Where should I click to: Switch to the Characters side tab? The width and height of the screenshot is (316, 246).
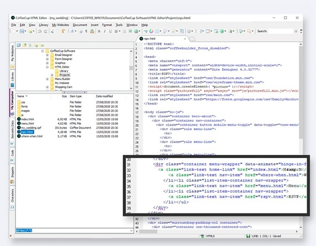tap(12, 198)
